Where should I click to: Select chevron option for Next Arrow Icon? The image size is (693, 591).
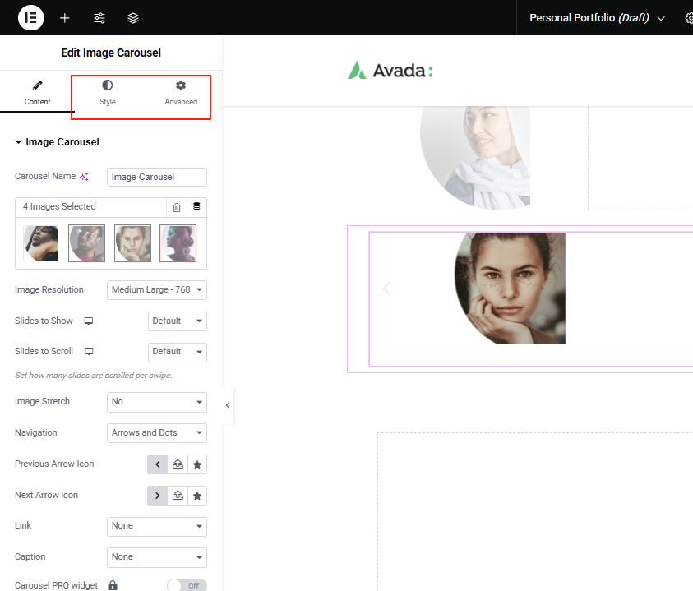tap(157, 496)
